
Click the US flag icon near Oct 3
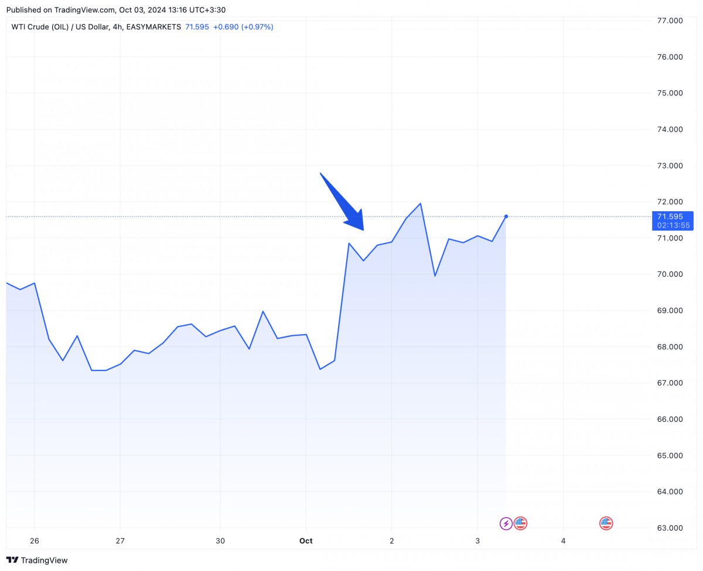point(520,524)
